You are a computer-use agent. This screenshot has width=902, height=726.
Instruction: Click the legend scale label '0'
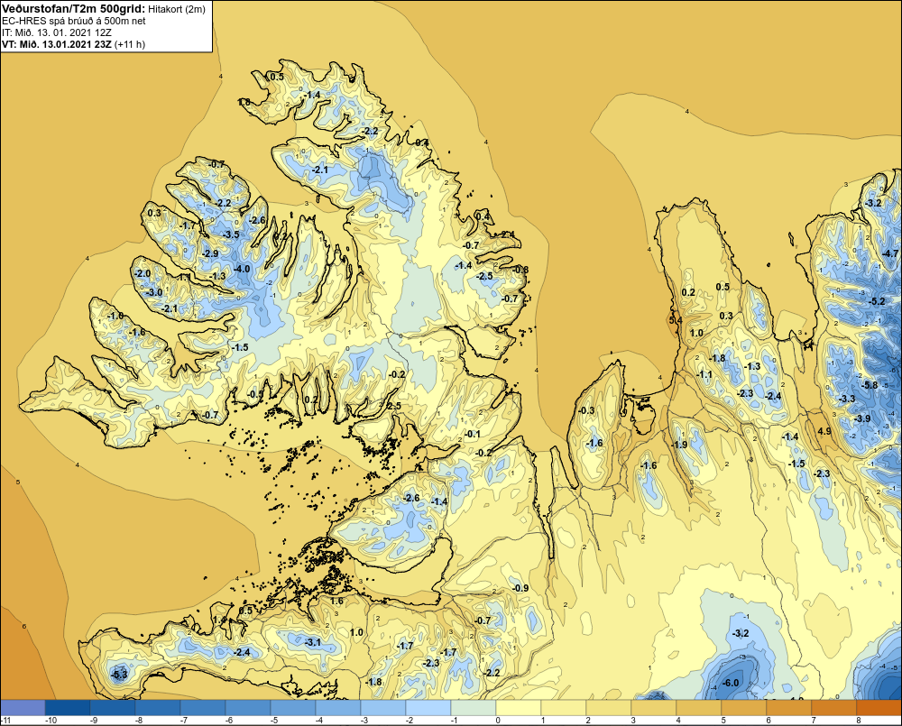pyautogui.click(x=498, y=721)
